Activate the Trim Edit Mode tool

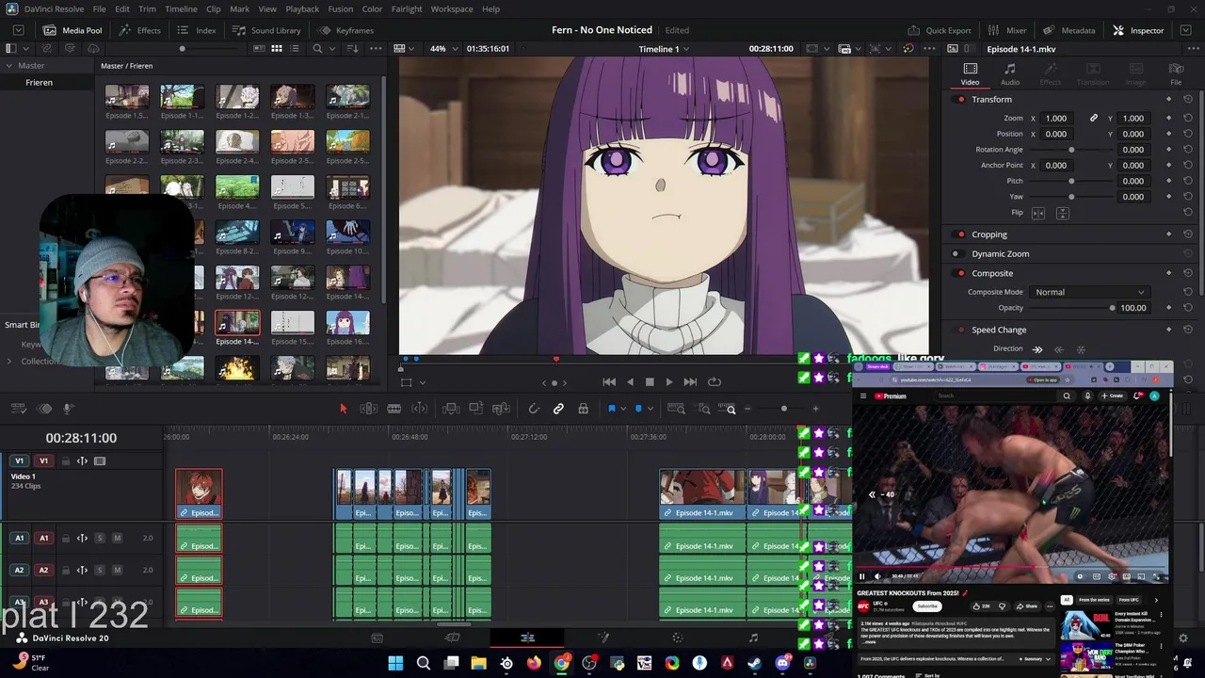369,409
